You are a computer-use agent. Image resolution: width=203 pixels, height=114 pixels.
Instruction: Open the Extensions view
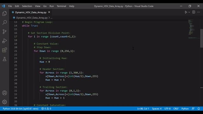pyautogui.click(x=4, y=50)
